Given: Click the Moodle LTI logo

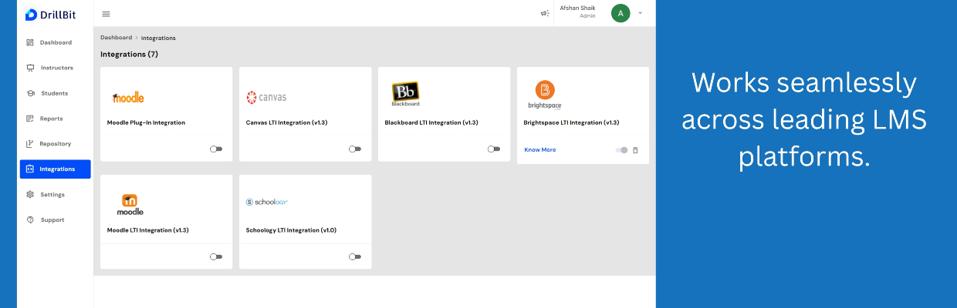Looking at the screenshot, I should point(130,204).
